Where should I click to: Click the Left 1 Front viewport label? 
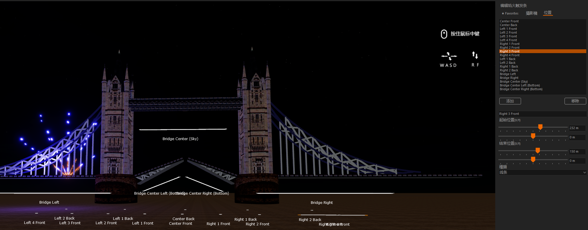(x=143, y=223)
